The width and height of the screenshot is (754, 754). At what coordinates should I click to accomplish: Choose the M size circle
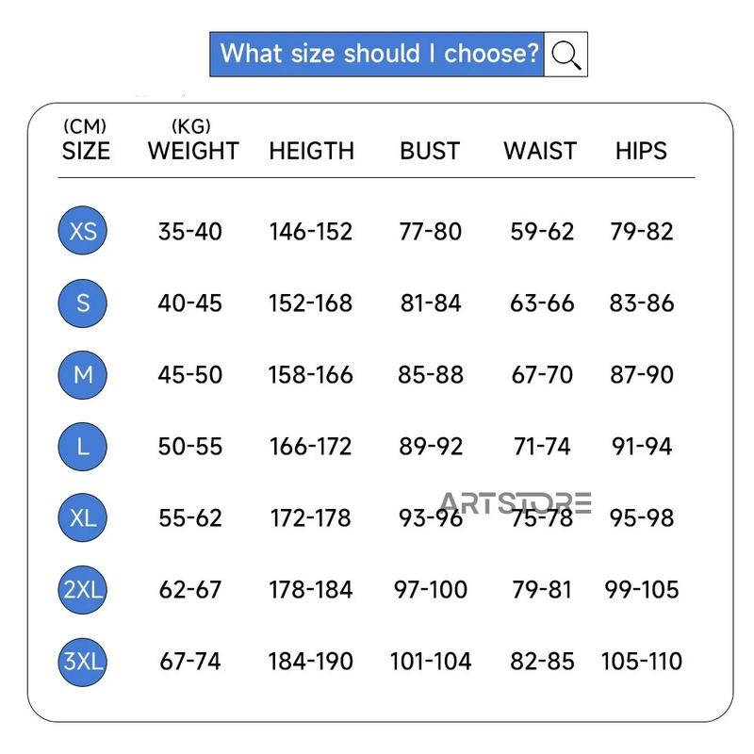pyautogui.click(x=82, y=374)
